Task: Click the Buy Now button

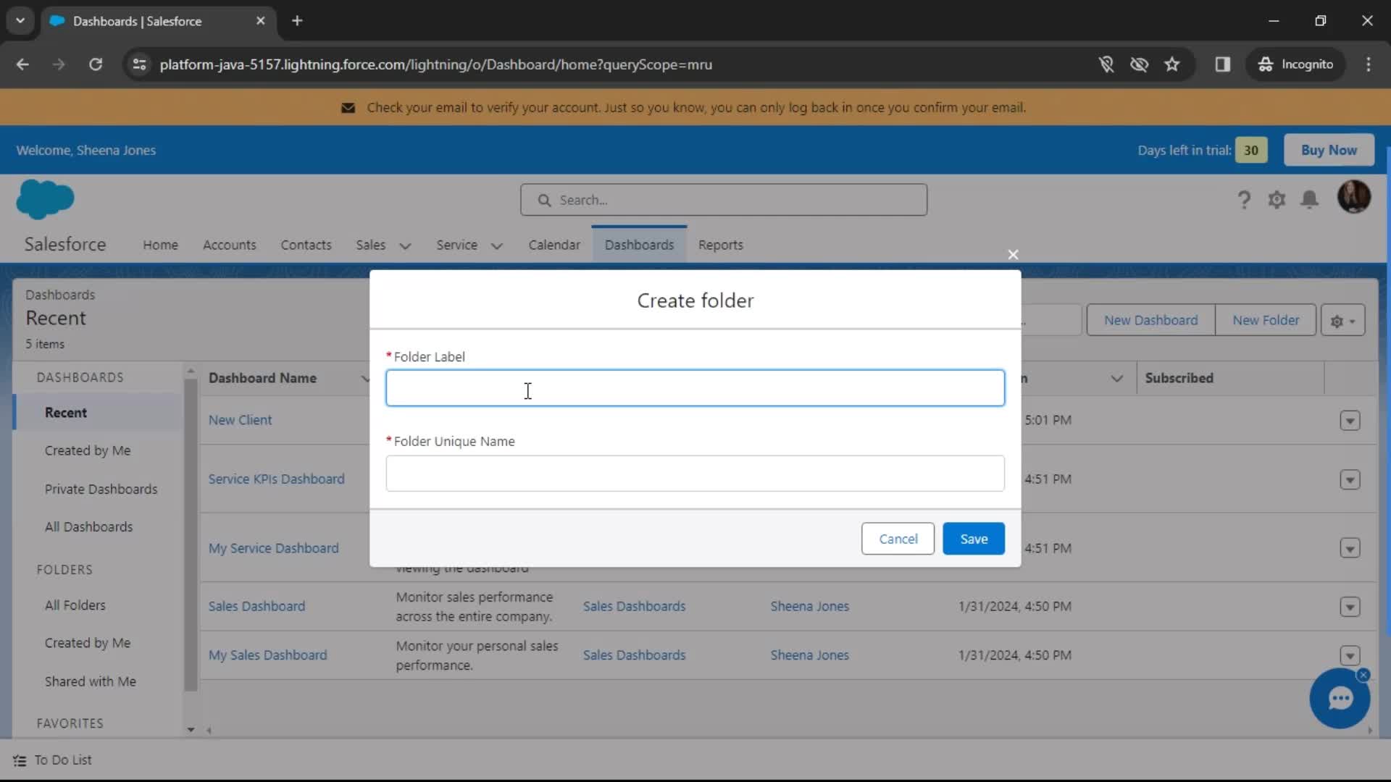Action: tap(1329, 150)
